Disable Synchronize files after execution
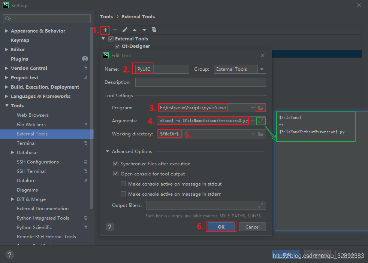Viewport: 368px width, 263px height. (116, 164)
